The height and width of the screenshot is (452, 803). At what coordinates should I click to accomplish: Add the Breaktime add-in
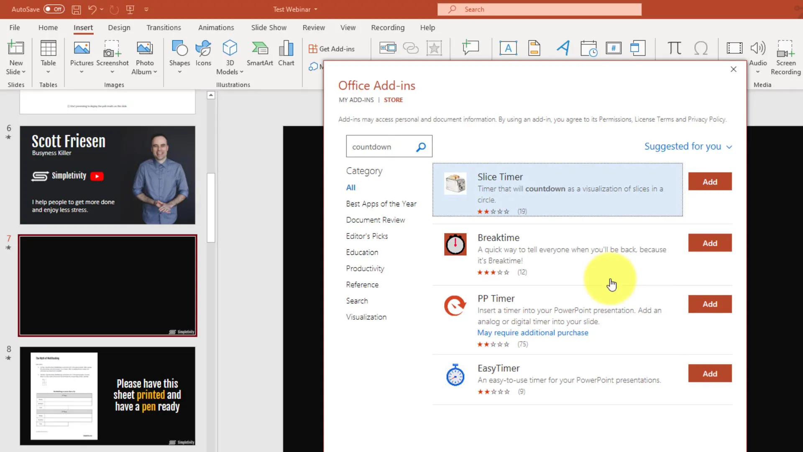coord(710,243)
